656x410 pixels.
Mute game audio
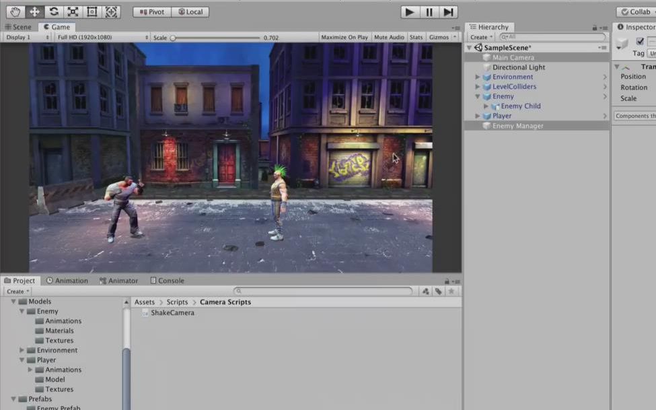click(389, 37)
